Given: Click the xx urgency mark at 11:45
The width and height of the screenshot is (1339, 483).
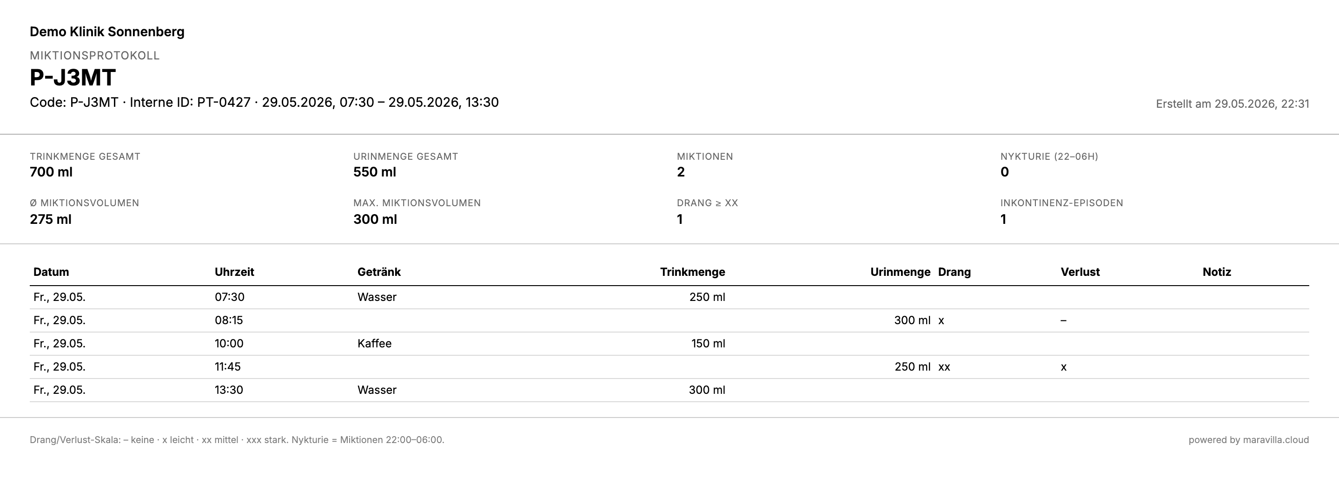Looking at the screenshot, I should (x=944, y=367).
